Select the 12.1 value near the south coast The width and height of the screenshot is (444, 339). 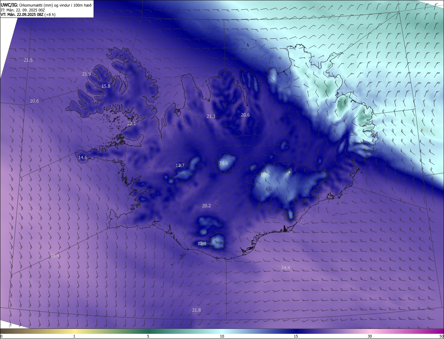pos(202,244)
